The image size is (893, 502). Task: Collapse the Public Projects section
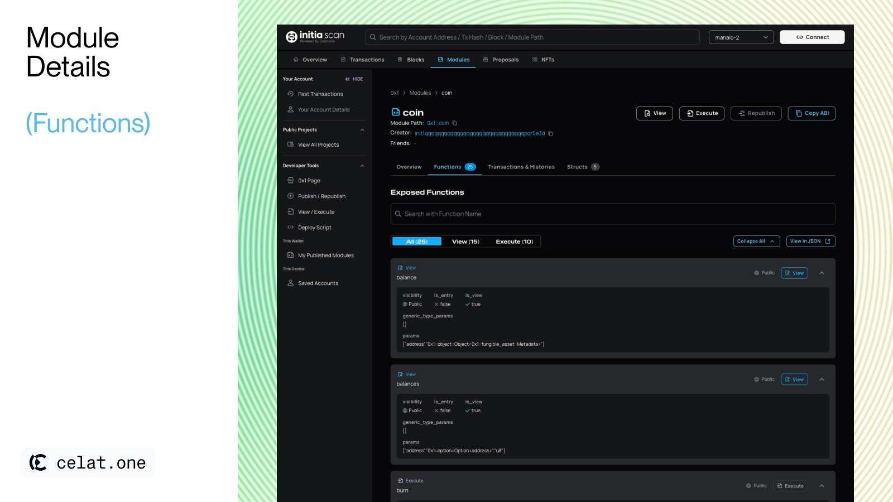362,130
